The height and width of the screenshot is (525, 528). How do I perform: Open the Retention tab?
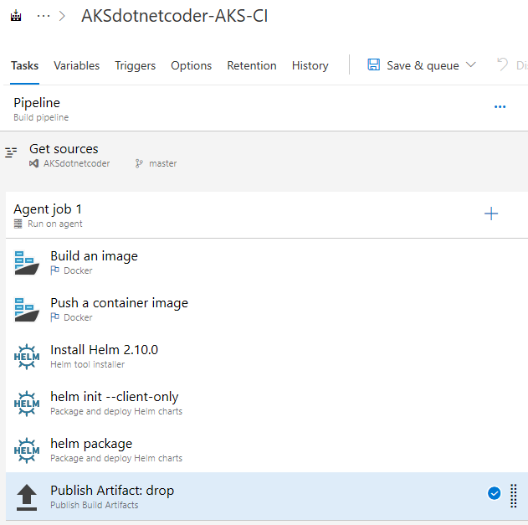click(251, 65)
